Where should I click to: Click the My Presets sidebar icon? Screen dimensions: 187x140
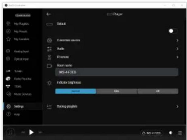8,31
